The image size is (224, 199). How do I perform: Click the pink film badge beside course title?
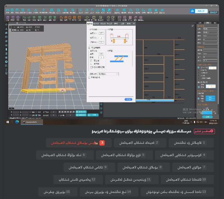[x=204, y=131]
